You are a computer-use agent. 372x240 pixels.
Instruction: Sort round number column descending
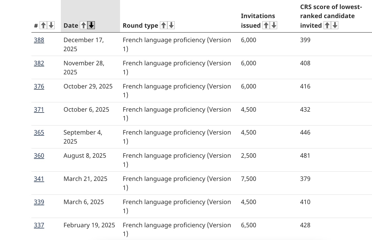point(51,25)
